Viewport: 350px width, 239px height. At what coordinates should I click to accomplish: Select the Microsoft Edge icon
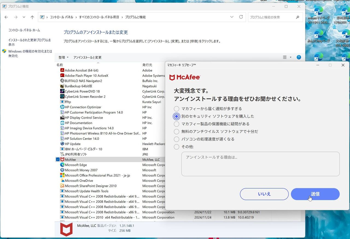pyautogui.click(x=62, y=165)
